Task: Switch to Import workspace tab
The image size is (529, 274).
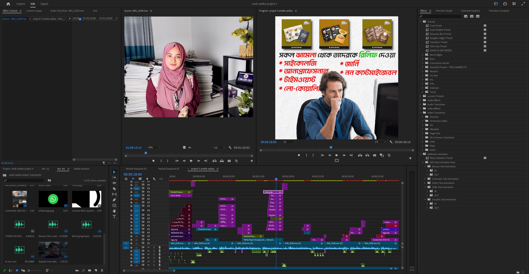Action: (x=21, y=4)
